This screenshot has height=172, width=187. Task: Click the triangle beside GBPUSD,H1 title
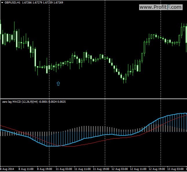[x=2, y=3]
